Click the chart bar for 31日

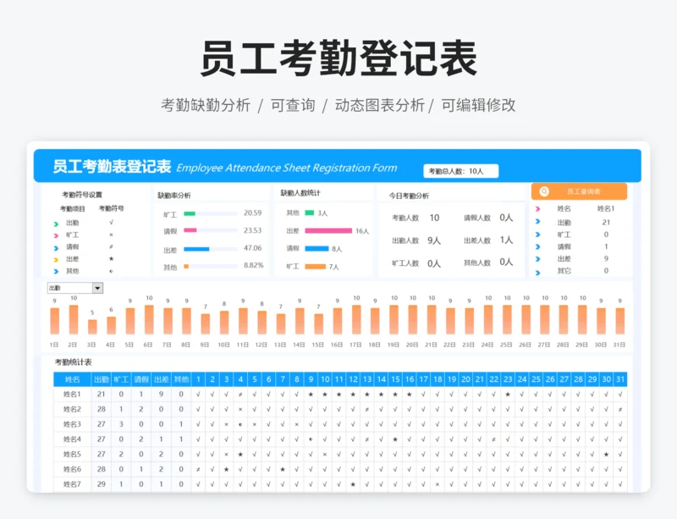(620, 321)
